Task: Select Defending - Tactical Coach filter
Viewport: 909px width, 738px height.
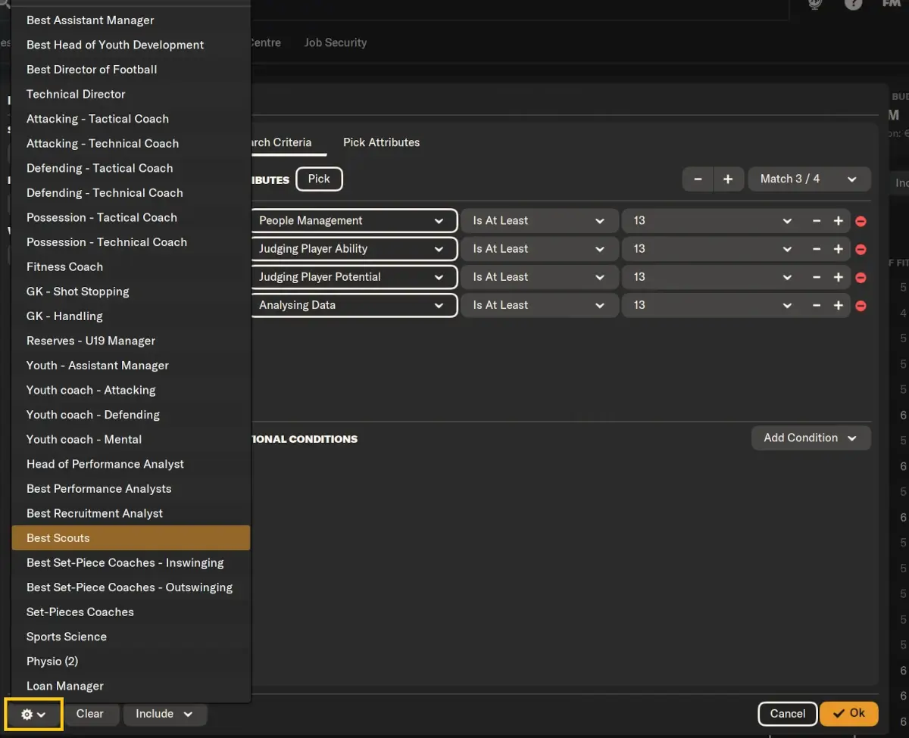Action: (x=131, y=168)
